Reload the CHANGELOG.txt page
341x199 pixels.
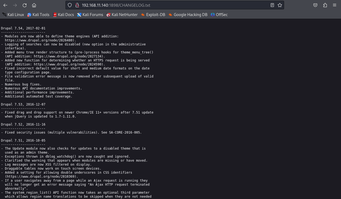click(25, 5)
